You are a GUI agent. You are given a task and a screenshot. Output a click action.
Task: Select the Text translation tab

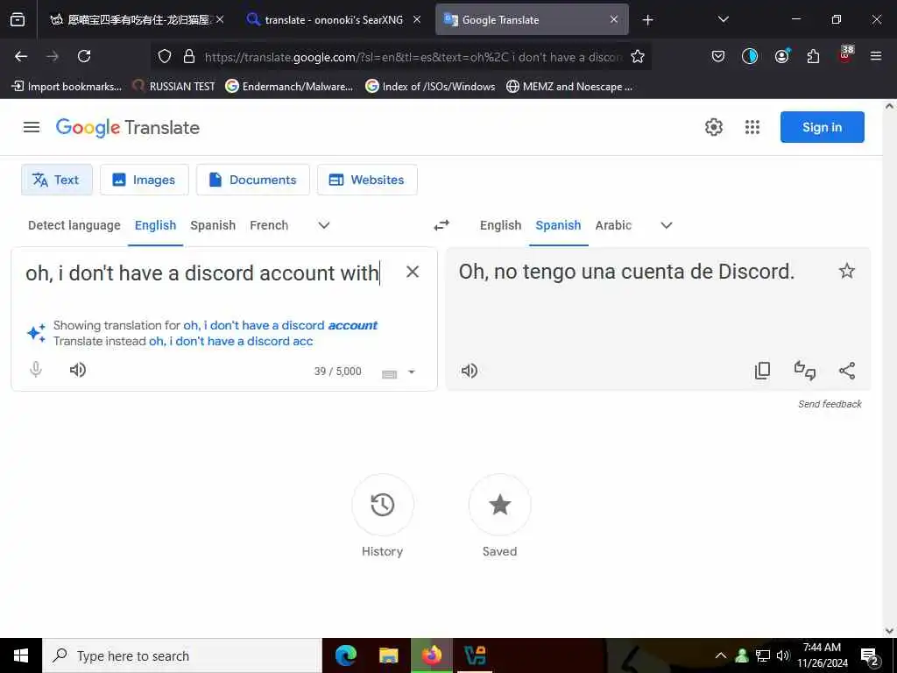tap(57, 180)
